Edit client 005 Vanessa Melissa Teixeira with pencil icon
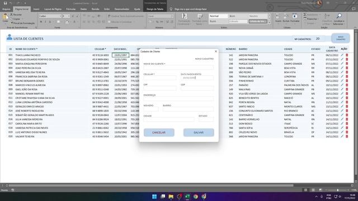358x201 pixels. click(x=342, y=72)
